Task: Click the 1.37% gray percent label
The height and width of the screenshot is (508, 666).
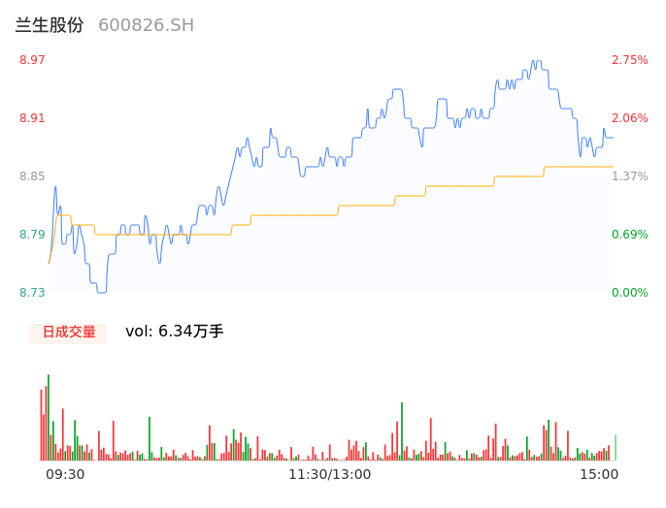Action: click(x=629, y=176)
